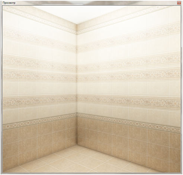Click the ceiling corner where both walls meet
This screenshot has height=175, width=183.
(x=77, y=24)
